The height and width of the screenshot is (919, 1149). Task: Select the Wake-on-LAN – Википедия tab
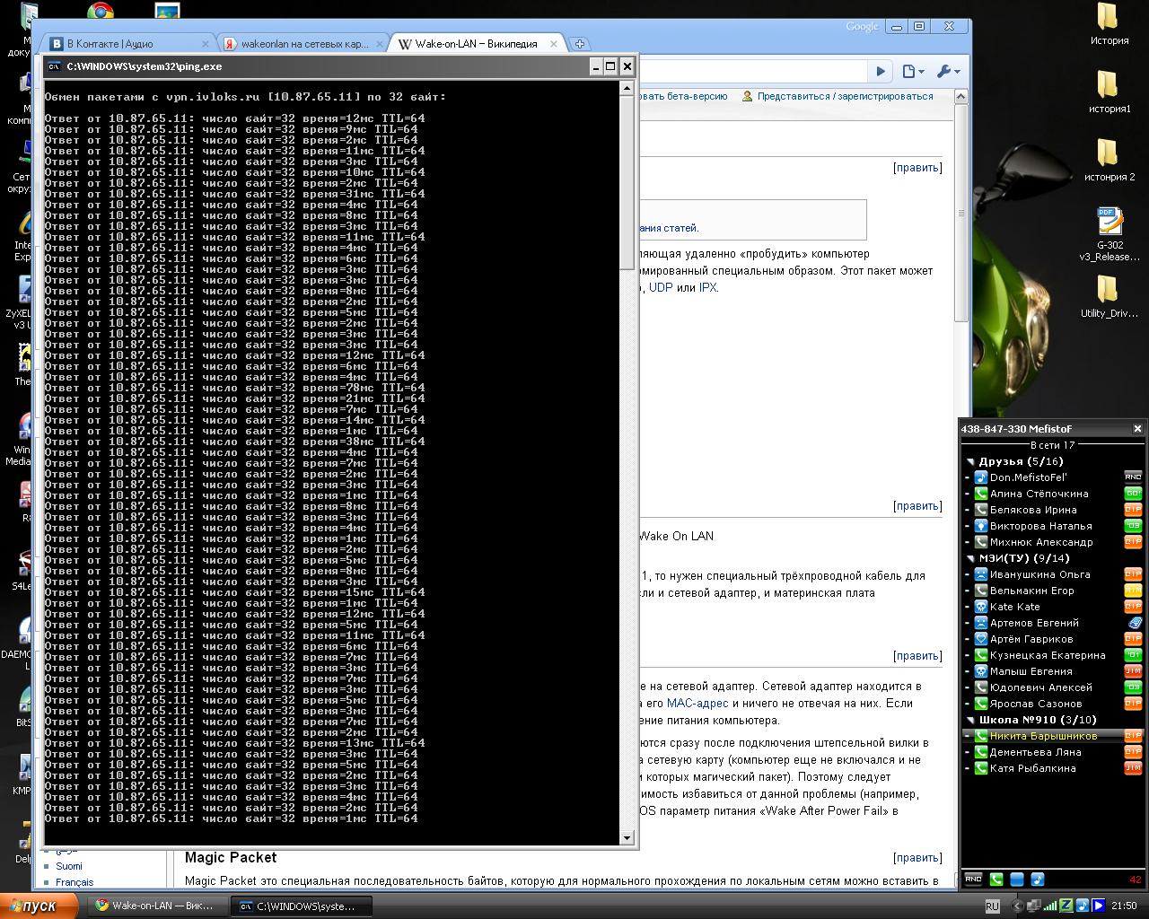pyautogui.click(x=478, y=43)
